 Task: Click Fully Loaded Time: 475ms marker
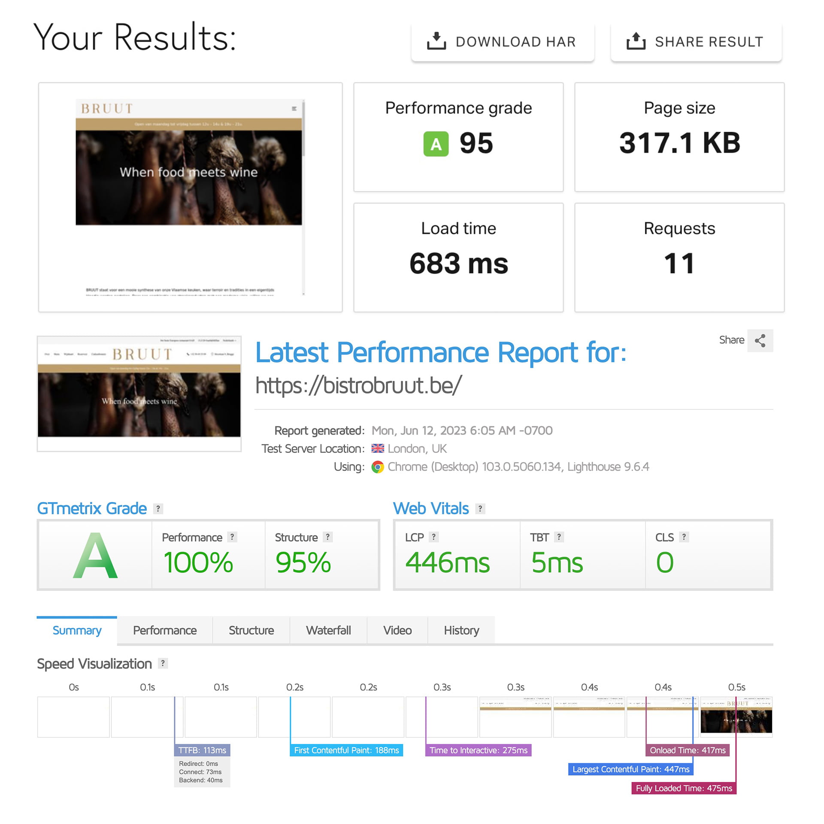[x=684, y=788]
